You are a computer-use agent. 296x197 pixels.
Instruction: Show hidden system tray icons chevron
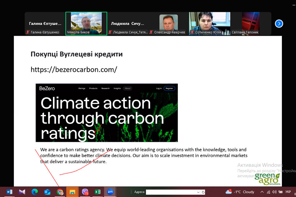pyautogui.click(x=262, y=192)
